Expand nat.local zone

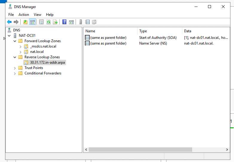(20, 52)
